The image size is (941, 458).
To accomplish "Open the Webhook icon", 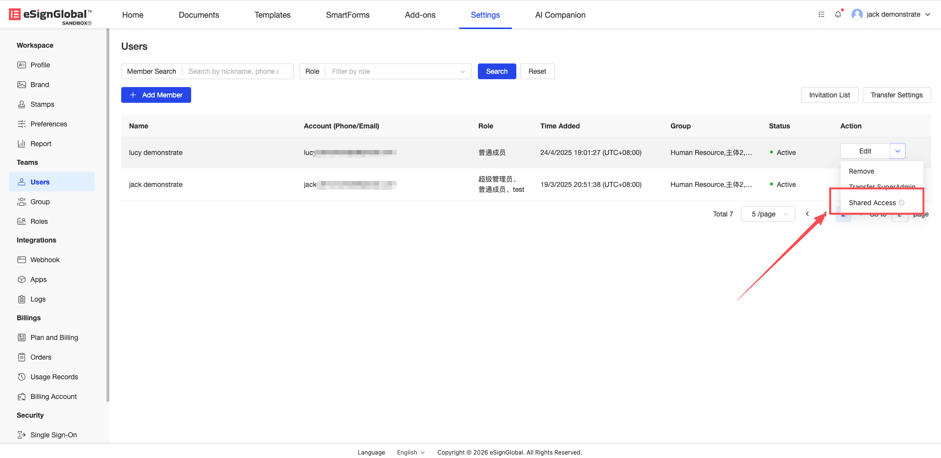I will (x=22, y=260).
